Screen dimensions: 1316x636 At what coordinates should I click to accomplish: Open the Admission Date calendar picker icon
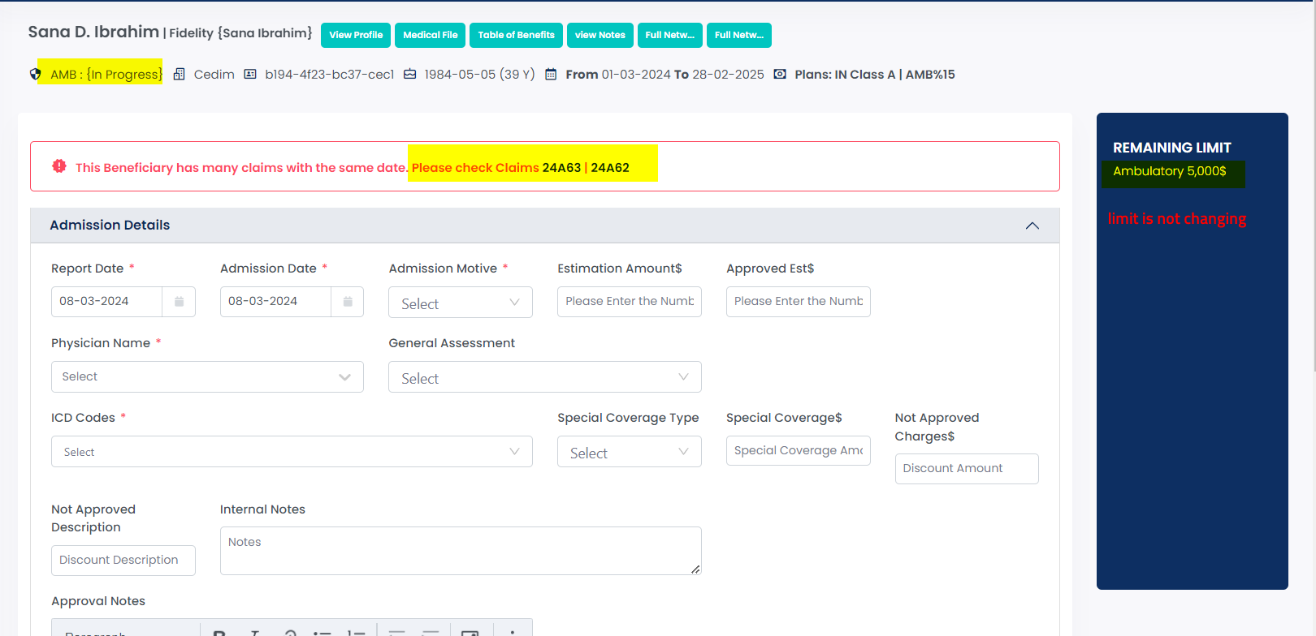pyautogui.click(x=348, y=302)
